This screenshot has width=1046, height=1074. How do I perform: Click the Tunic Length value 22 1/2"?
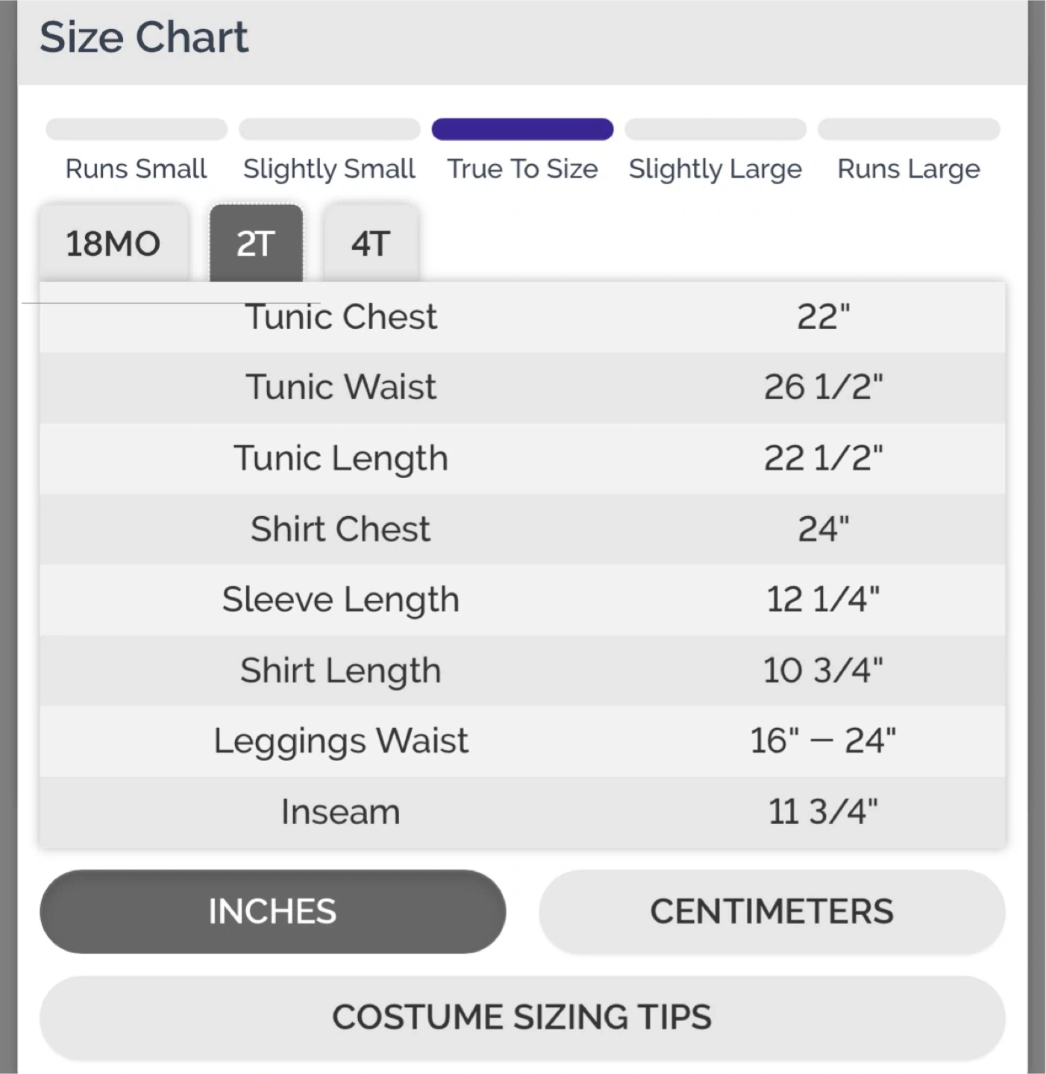click(823, 458)
